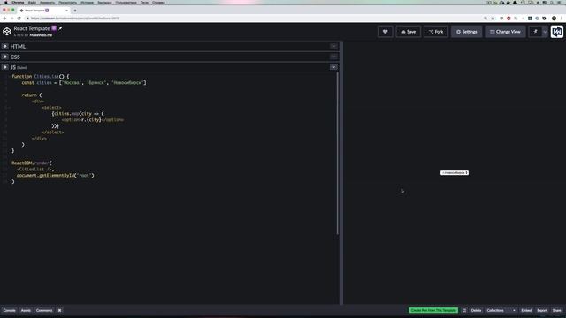
Task: Click Share in footer
Action: [x=557, y=310]
